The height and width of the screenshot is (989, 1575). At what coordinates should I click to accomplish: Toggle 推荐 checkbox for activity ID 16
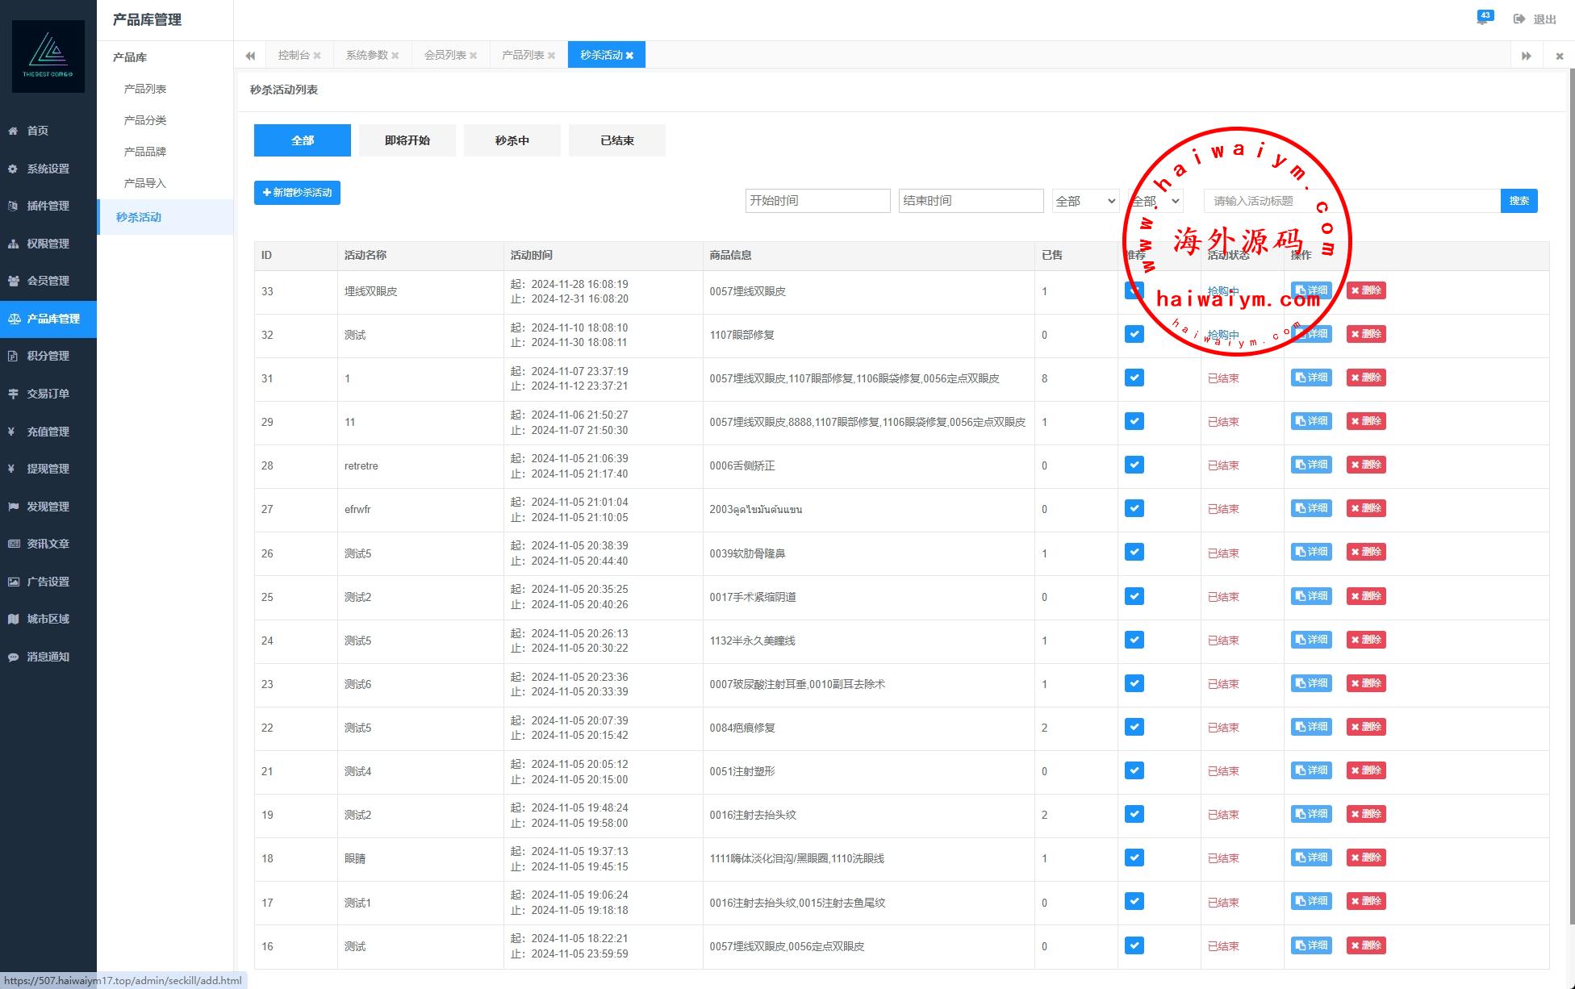tap(1134, 945)
